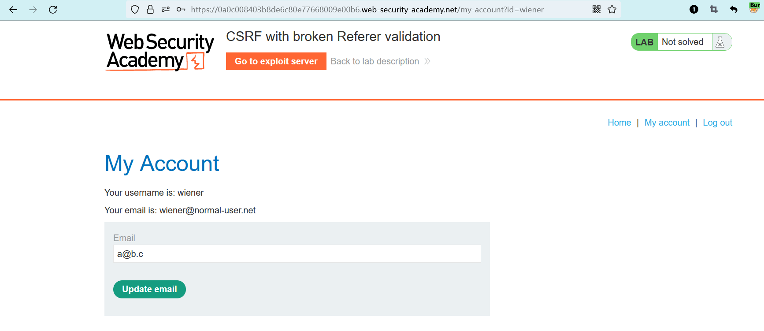Open the My account link

point(667,123)
